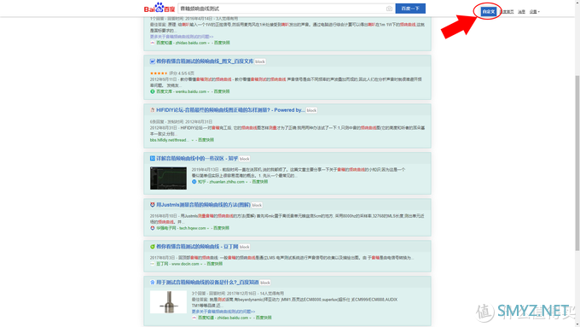Click block tag beside HIFIDIY论坛 title
Screen dimensions: 580x327
point(311,110)
